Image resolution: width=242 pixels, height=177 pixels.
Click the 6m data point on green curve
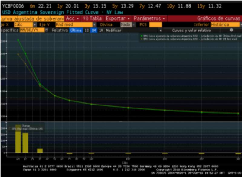(18, 40)
